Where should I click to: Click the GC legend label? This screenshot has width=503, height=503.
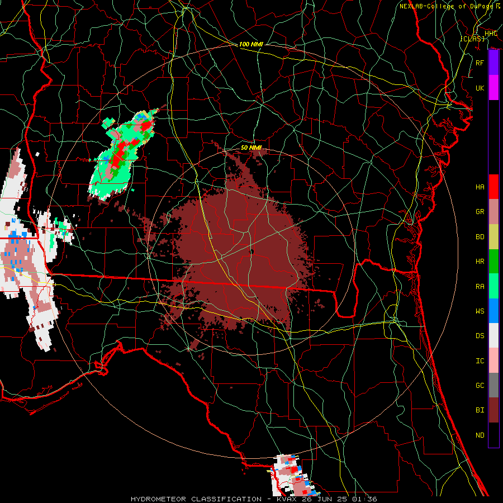(x=480, y=386)
